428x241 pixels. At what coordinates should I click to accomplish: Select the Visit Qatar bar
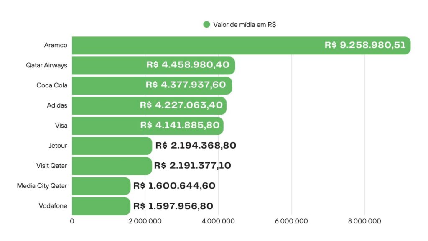pos(112,166)
